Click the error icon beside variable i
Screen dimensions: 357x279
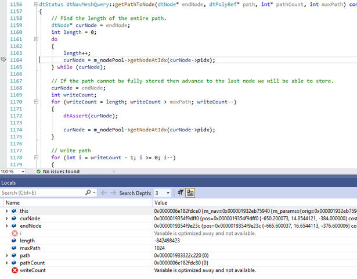(15, 234)
